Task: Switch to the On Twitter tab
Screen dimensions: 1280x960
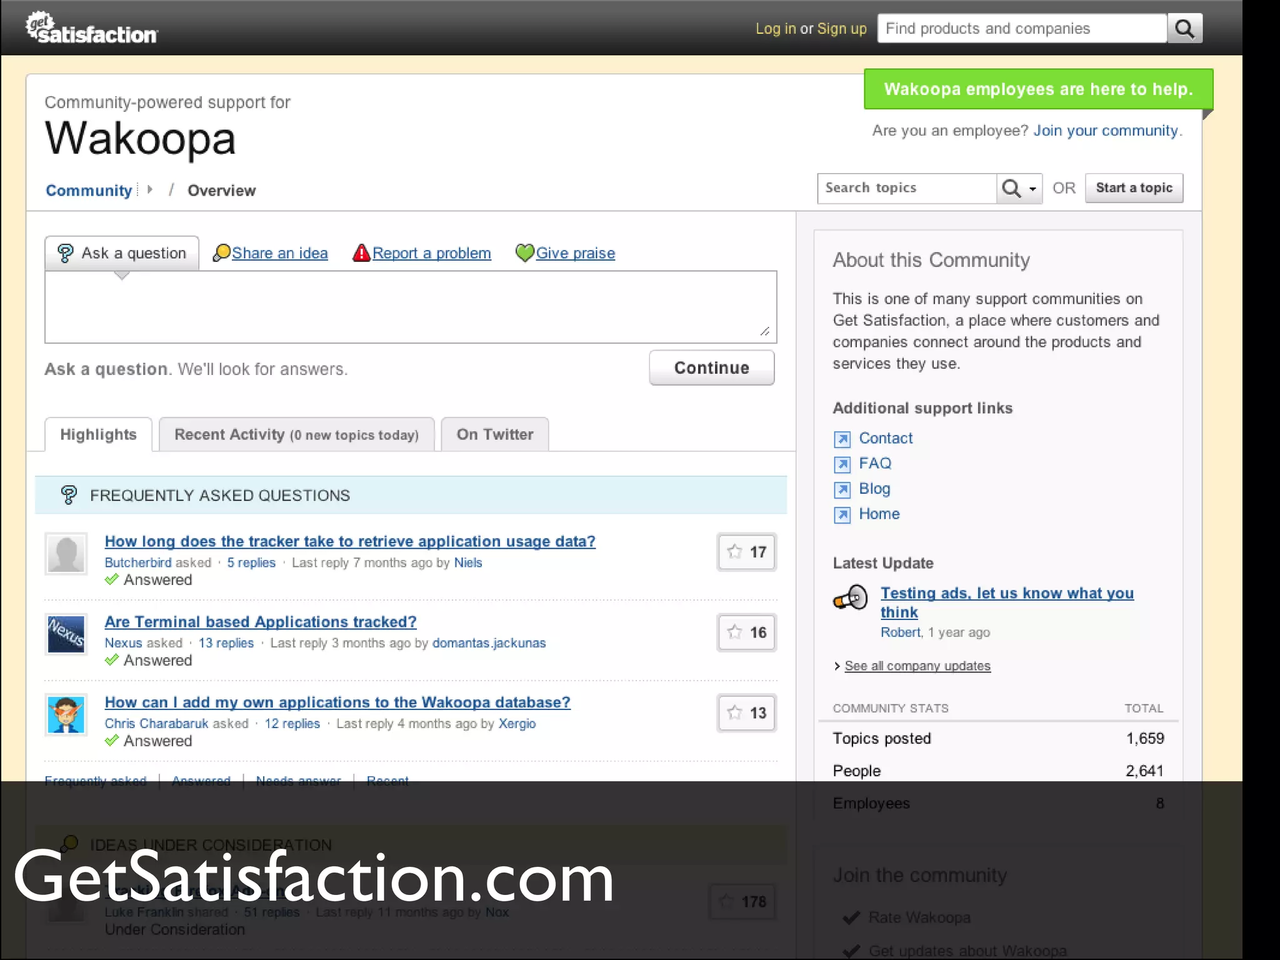Action: [494, 434]
